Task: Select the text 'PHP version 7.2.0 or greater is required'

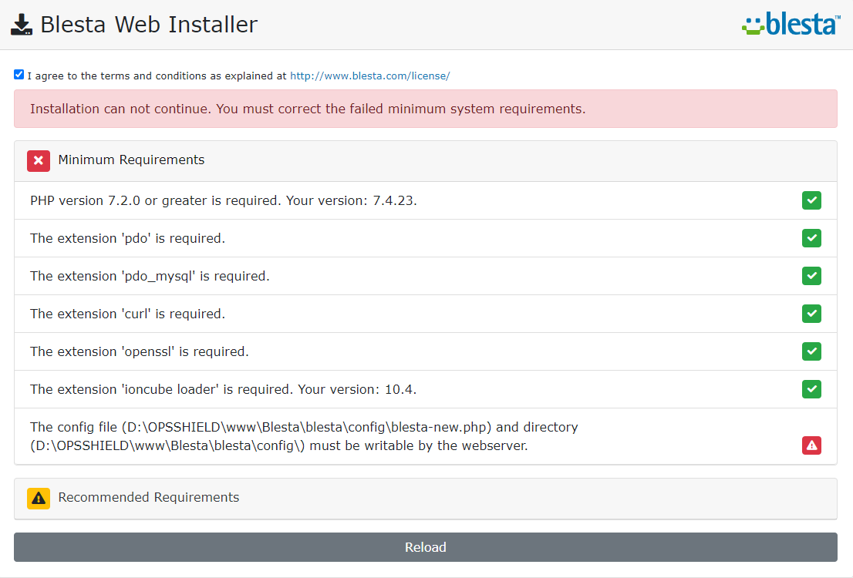Action: [x=155, y=200]
